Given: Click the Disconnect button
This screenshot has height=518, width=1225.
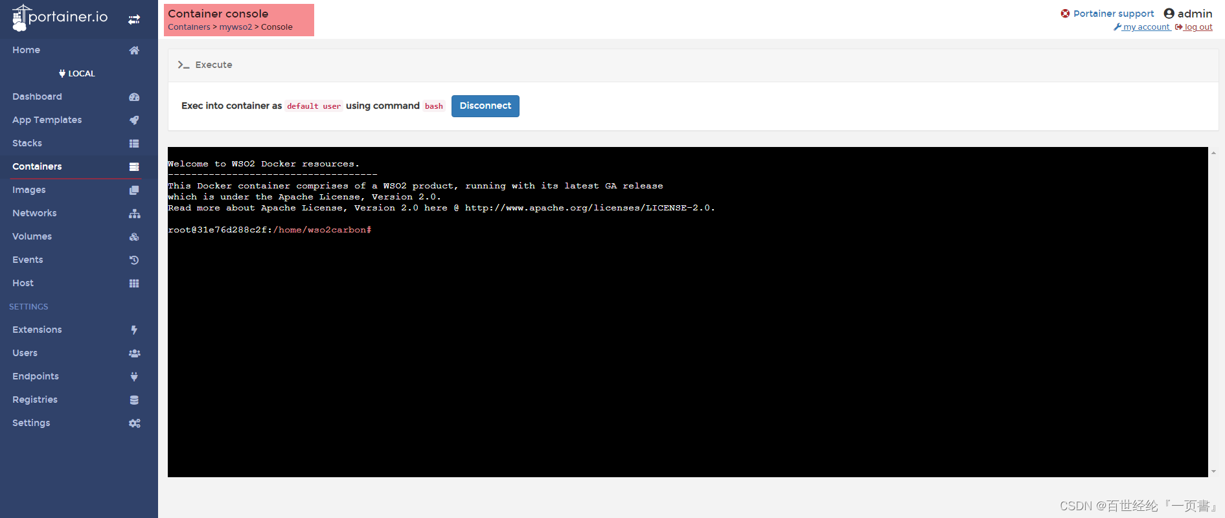Looking at the screenshot, I should click(485, 106).
